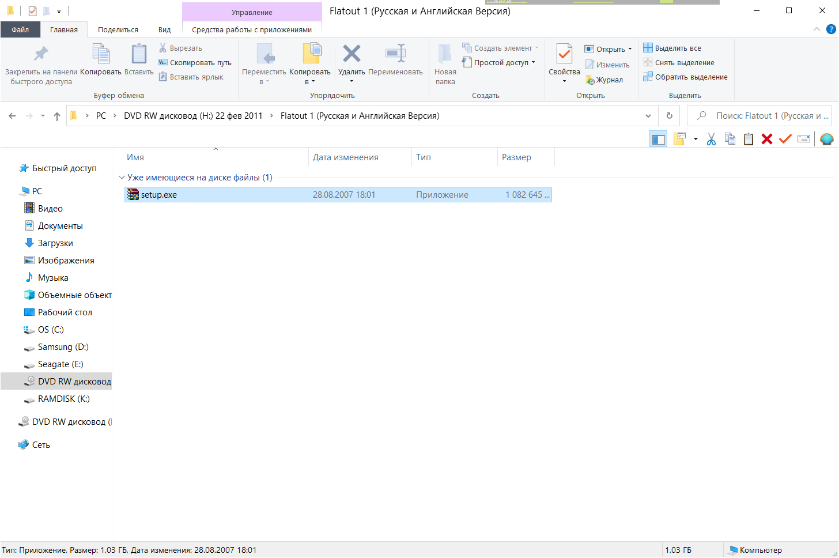Select Видео in the navigation pane
This screenshot has width=839, height=558.
point(50,209)
